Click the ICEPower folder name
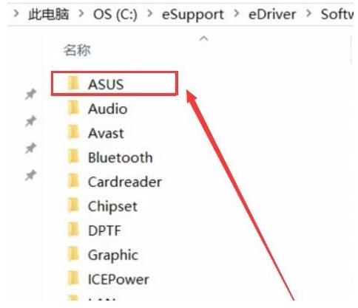Screen dimensions: 358x308 click(x=118, y=279)
